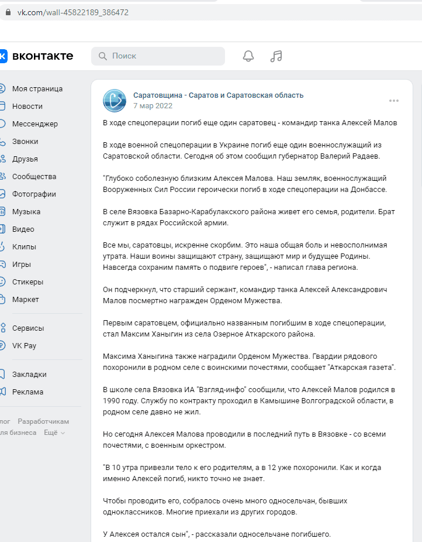This screenshot has height=542, width=422.
Task: Click the Клипы sidebar icon
Action: click(x=2, y=247)
